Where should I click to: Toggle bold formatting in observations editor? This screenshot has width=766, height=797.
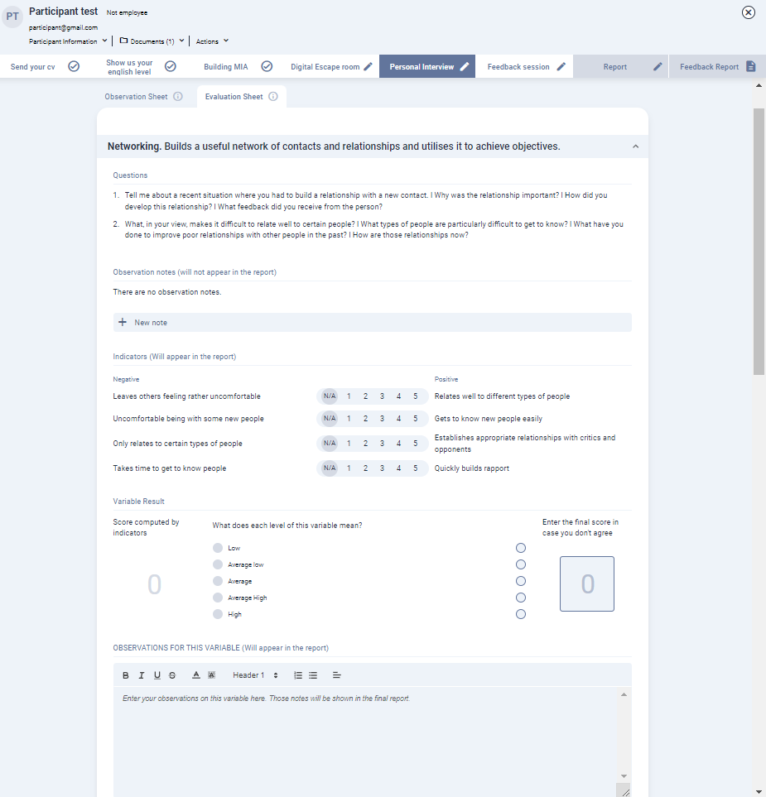pyautogui.click(x=126, y=675)
